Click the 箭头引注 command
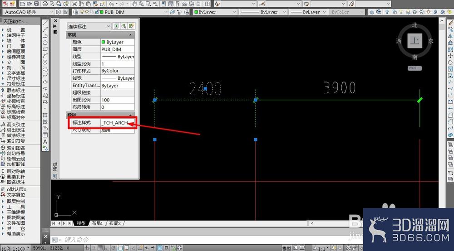This screenshot has width=454, height=251. coord(16,125)
